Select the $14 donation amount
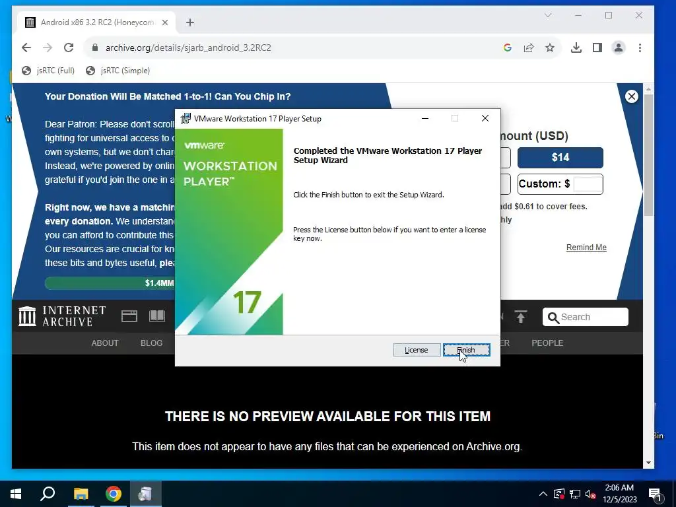Viewport: 676px width, 507px height. [x=560, y=157]
